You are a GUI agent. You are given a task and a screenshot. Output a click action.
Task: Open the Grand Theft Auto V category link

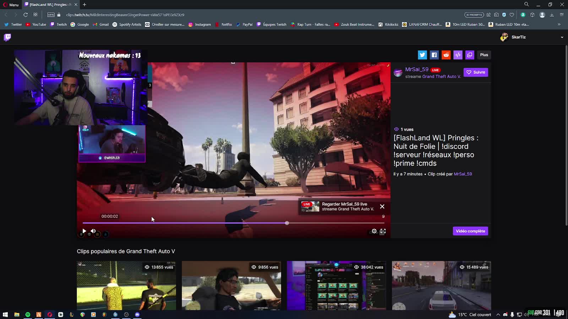point(441,77)
